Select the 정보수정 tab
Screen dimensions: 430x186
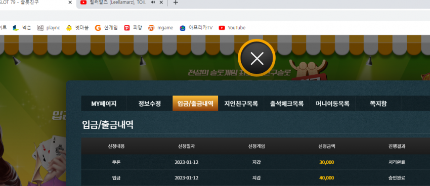pyautogui.click(x=149, y=104)
